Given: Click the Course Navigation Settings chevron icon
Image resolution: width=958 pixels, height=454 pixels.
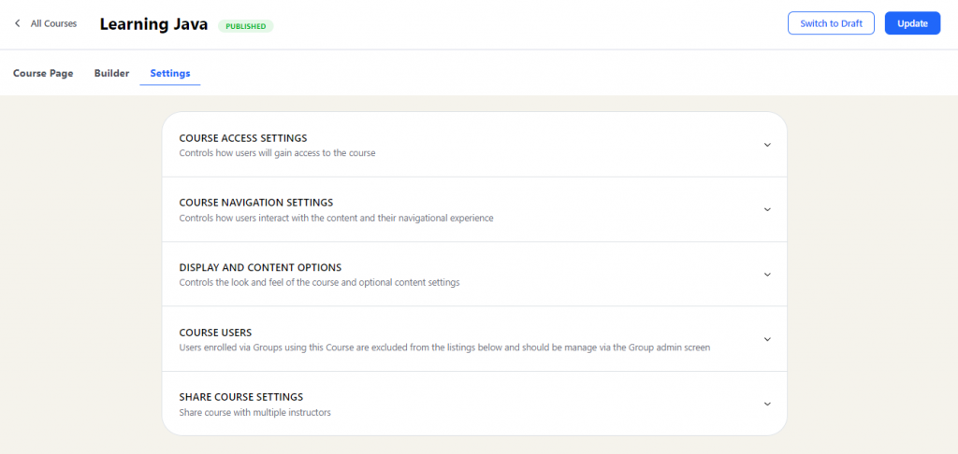Looking at the screenshot, I should click(x=767, y=209).
